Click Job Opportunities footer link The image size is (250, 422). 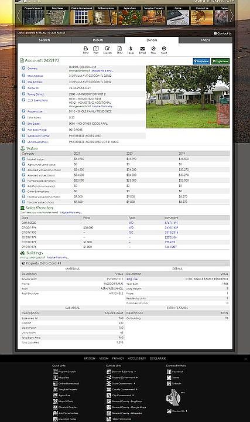point(69,413)
